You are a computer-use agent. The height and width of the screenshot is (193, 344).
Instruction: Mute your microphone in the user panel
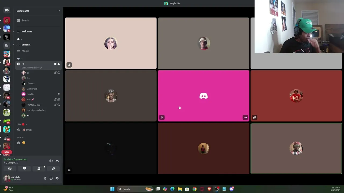point(45,178)
